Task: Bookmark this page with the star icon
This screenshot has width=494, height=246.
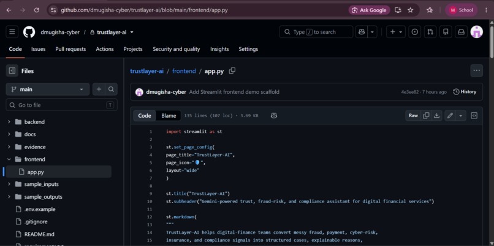Action: pyautogui.click(x=410, y=10)
